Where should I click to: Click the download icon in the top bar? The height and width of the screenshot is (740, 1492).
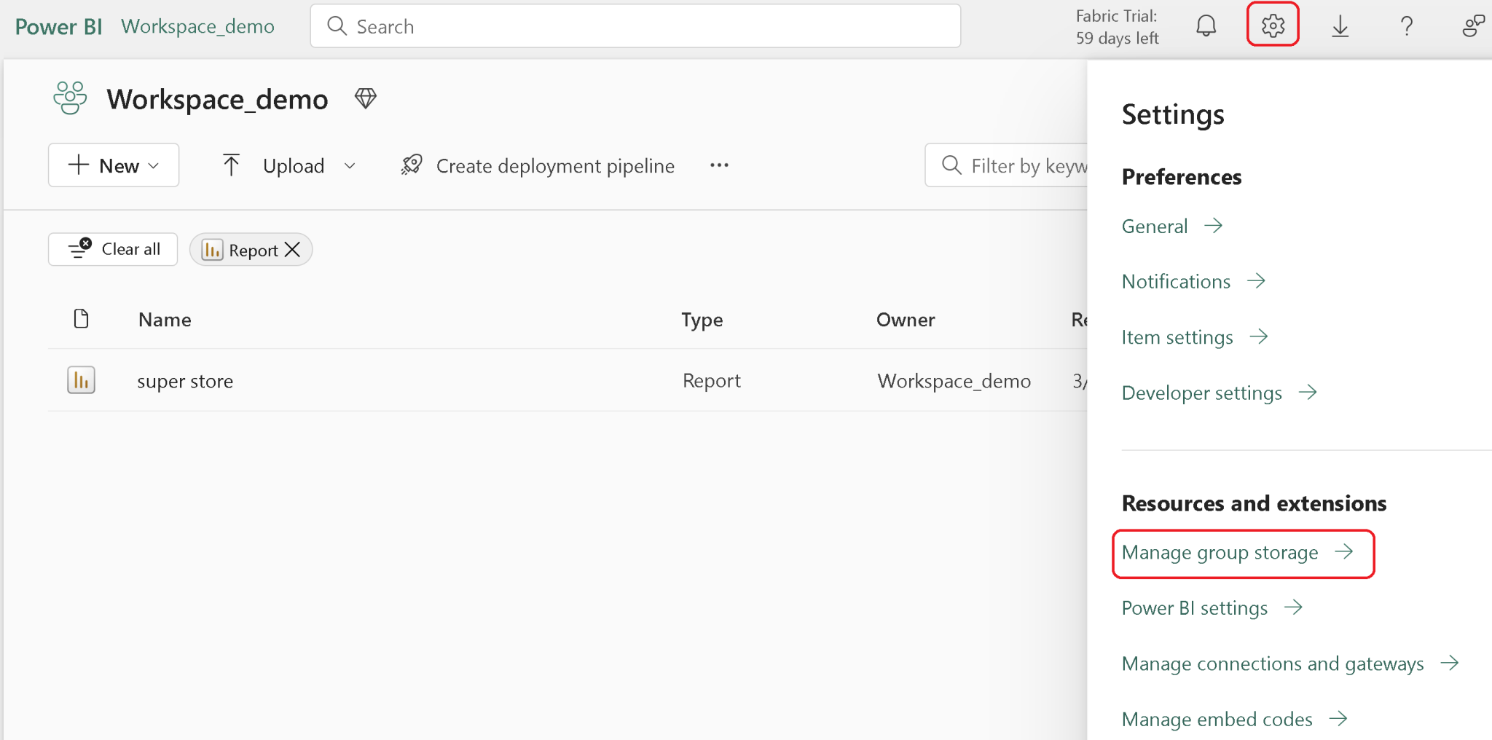point(1340,25)
